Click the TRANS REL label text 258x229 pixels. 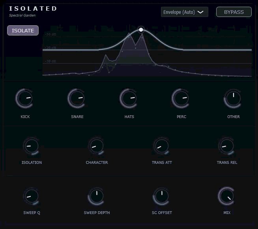click(x=227, y=163)
